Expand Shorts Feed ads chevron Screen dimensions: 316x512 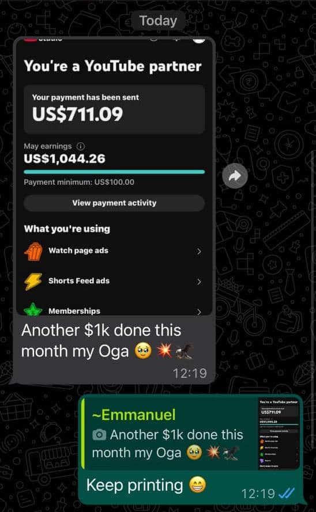tap(199, 282)
